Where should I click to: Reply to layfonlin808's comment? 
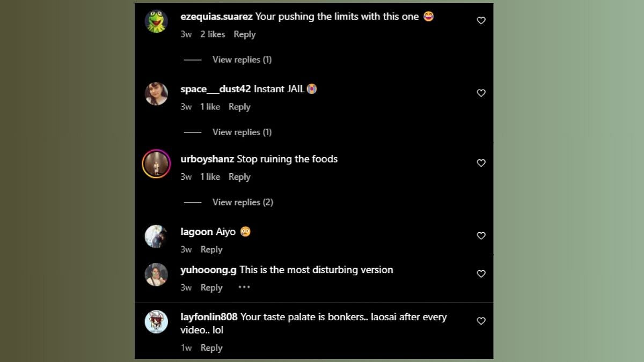coord(211,348)
